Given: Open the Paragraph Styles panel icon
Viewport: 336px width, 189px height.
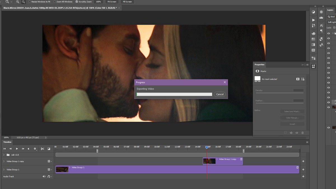Looking at the screenshot, I should pyautogui.click(x=321, y=39).
